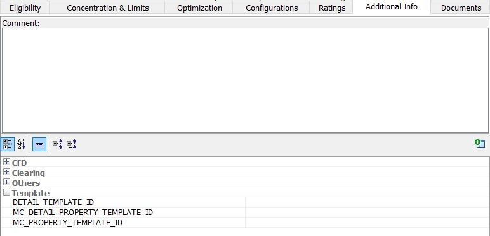This screenshot has height=236, width=490.
Task: Select the Ratings tab
Action: click(332, 8)
